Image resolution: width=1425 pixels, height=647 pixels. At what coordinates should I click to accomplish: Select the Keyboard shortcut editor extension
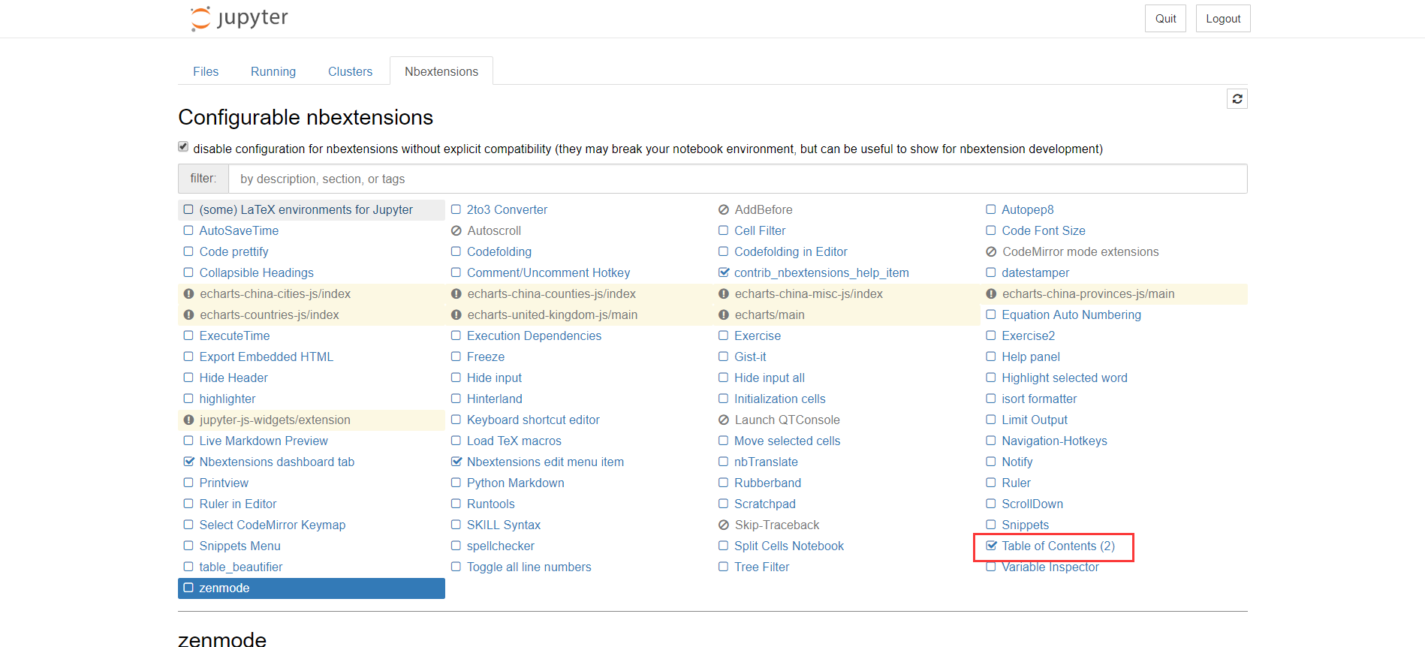533,420
